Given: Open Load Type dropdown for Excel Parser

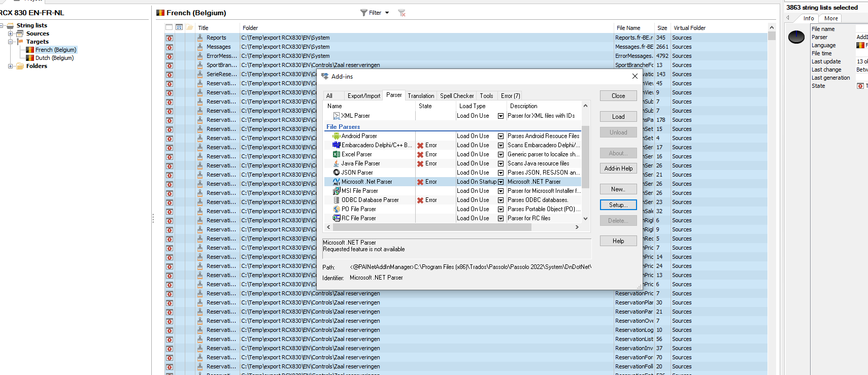Looking at the screenshot, I should click(x=500, y=155).
